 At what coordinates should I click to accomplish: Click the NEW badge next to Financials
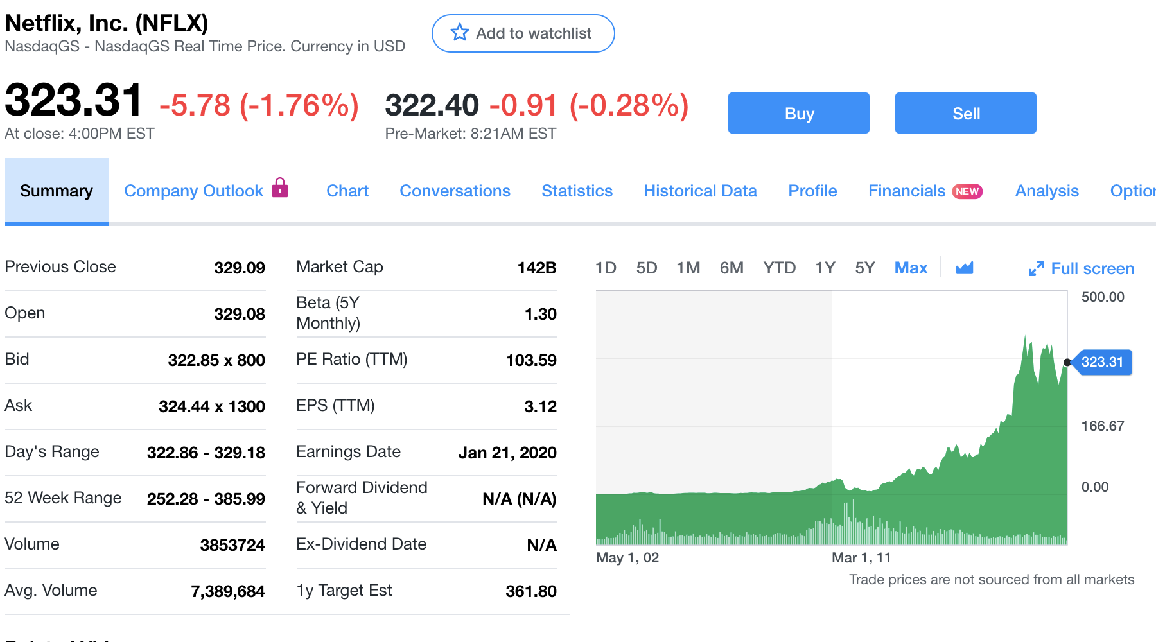[x=967, y=191]
